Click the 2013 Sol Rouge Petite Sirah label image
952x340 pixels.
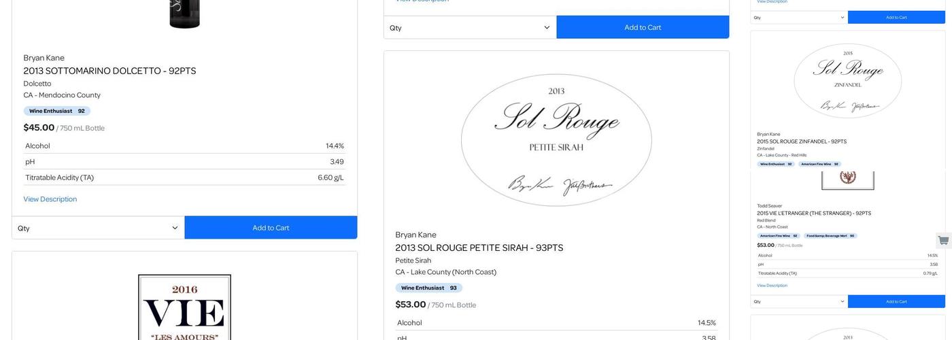[x=556, y=140]
